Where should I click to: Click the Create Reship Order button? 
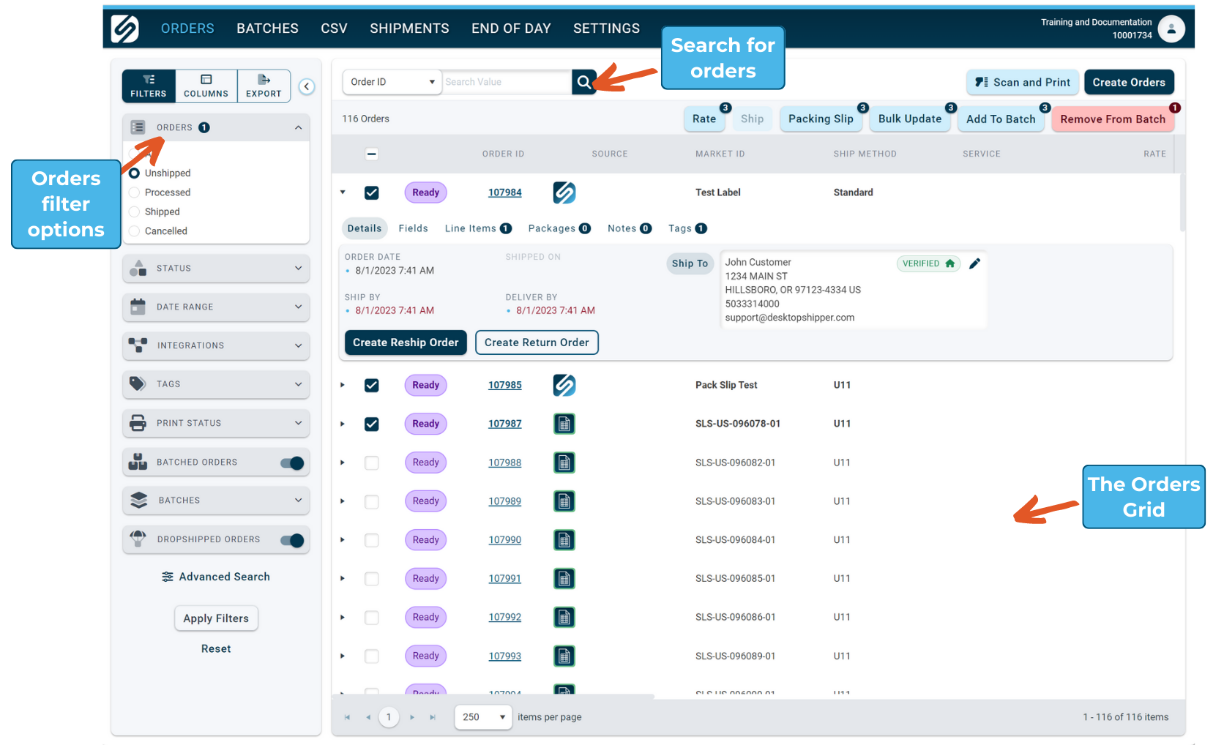click(x=405, y=342)
